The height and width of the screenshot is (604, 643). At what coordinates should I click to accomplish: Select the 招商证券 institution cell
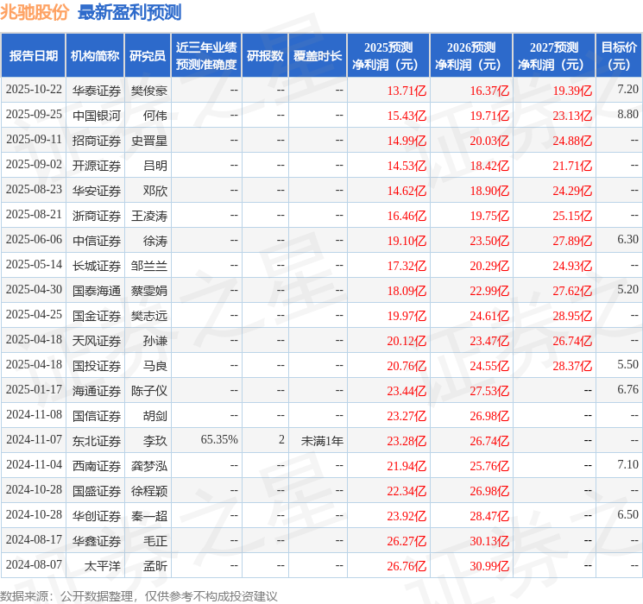[97, 141]
